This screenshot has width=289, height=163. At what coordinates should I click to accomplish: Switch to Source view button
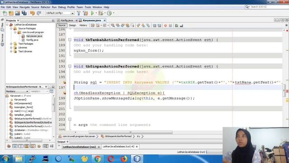(x=62, y=25)
